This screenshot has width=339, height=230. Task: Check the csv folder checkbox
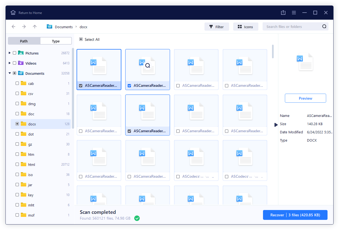pos(17,93)
